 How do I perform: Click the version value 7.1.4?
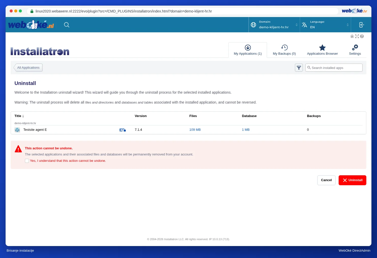point(138,130)
